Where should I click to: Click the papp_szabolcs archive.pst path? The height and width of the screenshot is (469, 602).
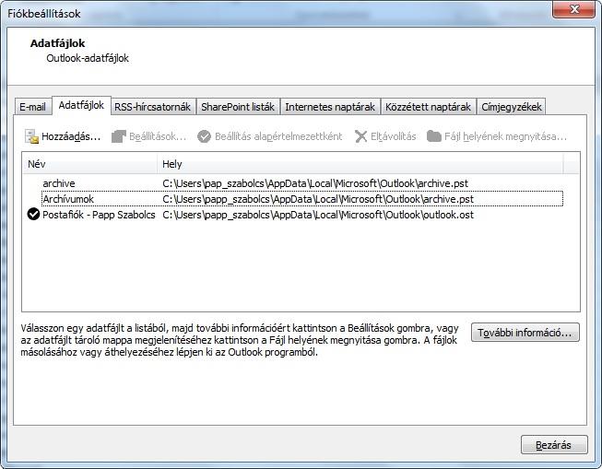pos(318,199)
